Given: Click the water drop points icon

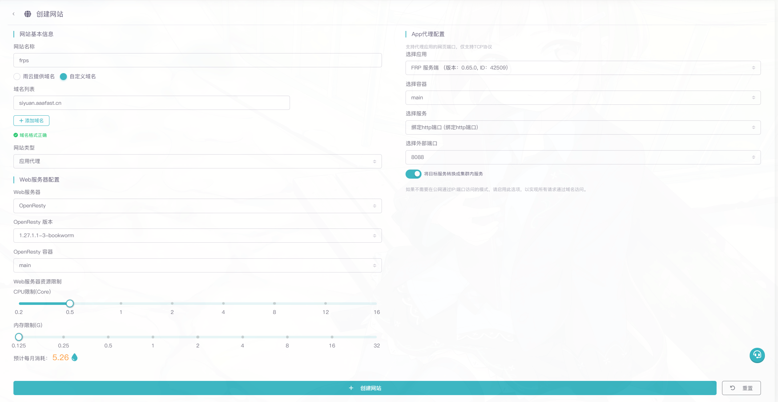Looking at the screenshot, I should click(74, 358).
